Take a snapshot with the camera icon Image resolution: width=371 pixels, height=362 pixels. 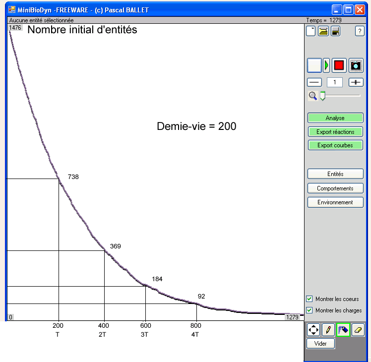coord(356,65)
